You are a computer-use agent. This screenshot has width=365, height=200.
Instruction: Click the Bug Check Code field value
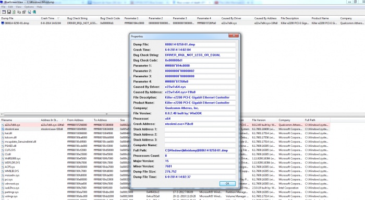click(x=200, y=61)
